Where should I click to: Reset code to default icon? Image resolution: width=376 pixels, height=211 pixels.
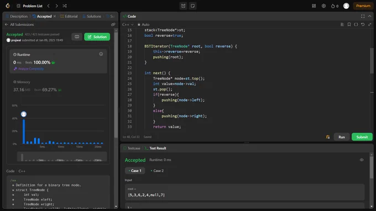[x=363, y=24]
